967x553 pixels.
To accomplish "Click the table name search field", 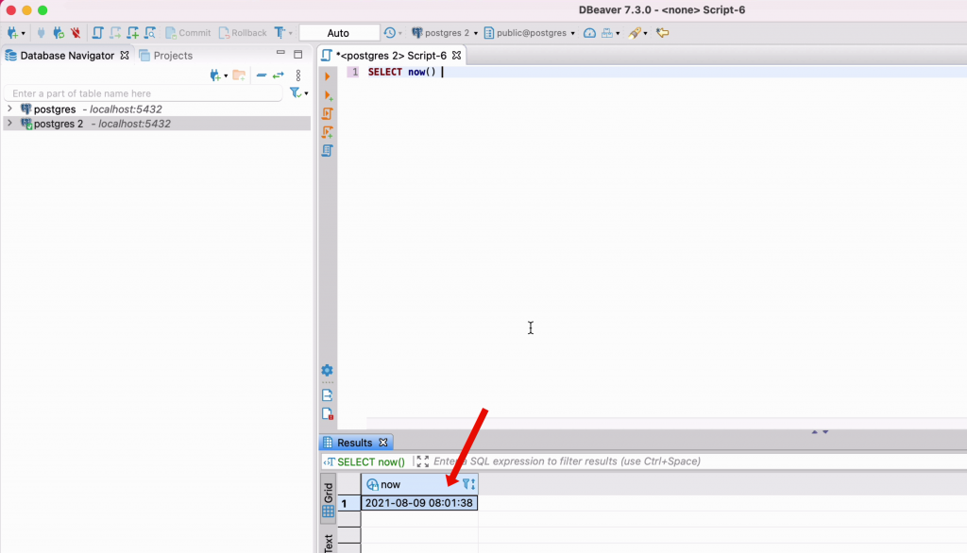I will (142, 93).
